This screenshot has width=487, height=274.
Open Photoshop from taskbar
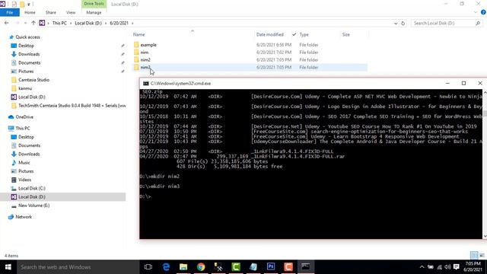tap(271, 267)
